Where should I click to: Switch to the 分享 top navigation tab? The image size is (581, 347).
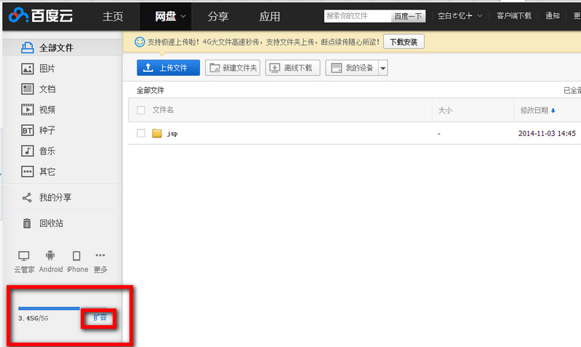point(217,16)
